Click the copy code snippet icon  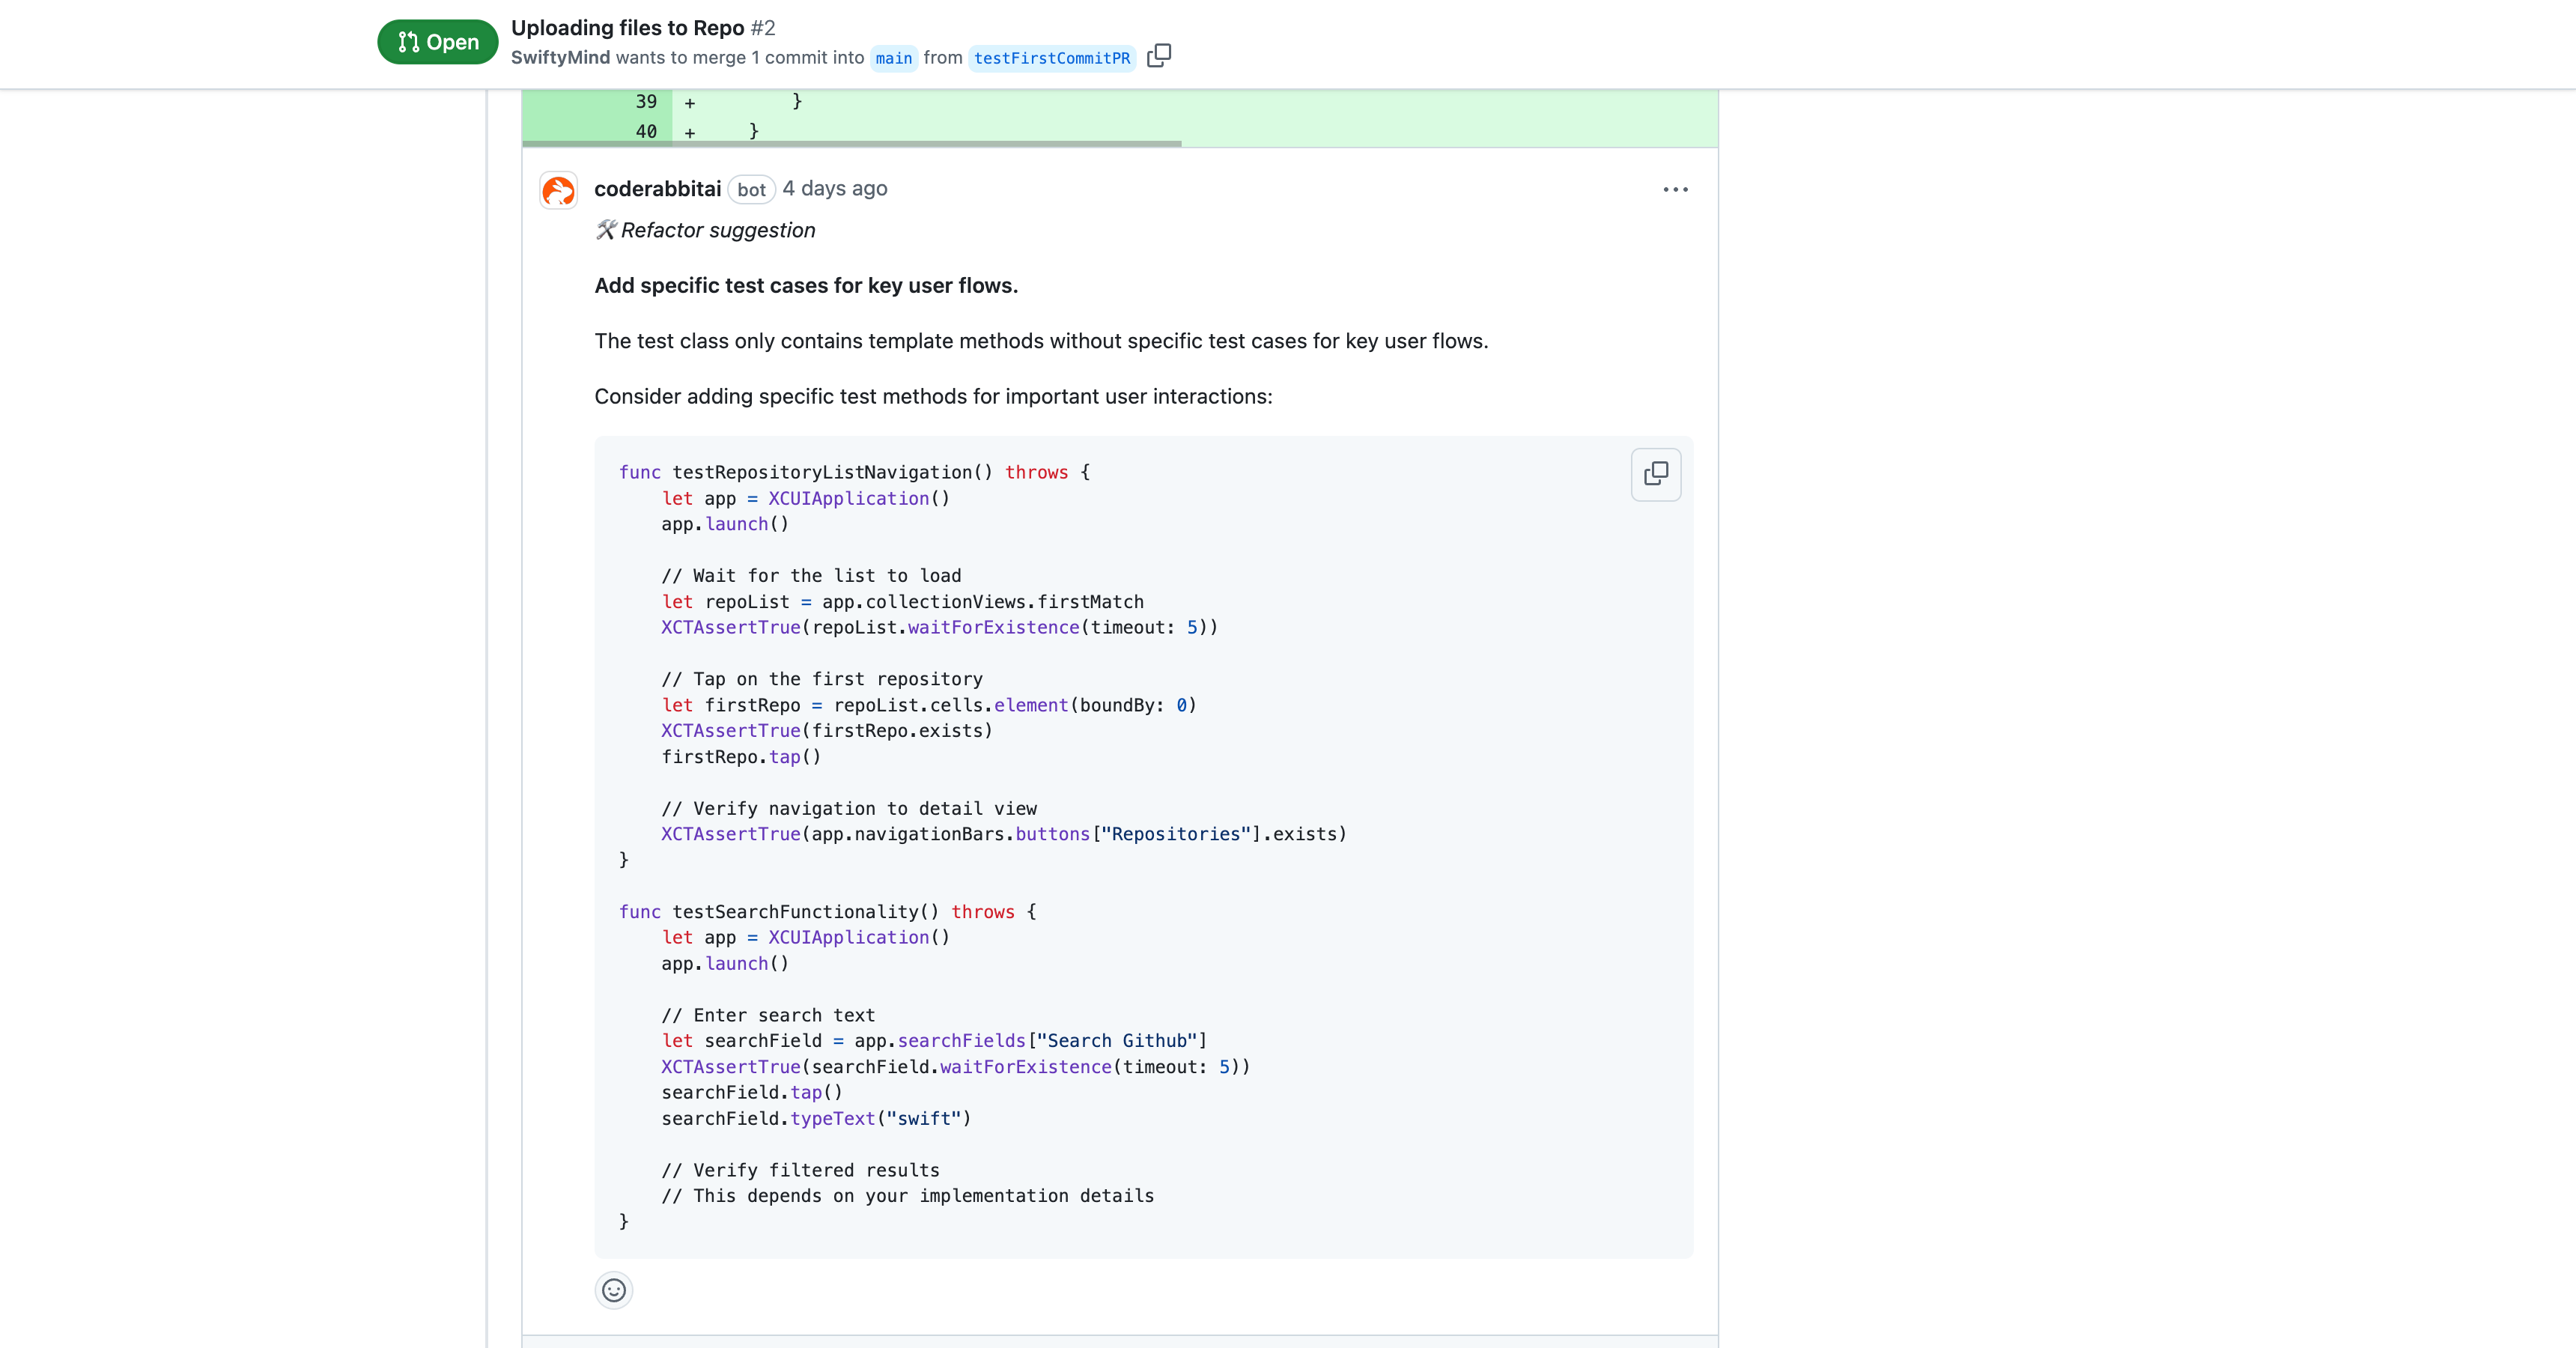[1655, 473]
